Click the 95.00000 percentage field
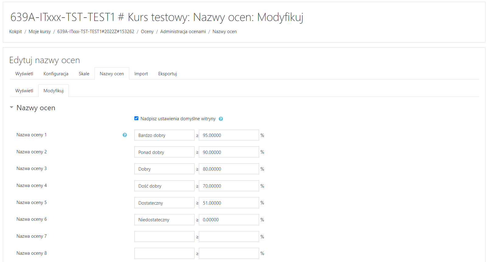 pos(229,135)
